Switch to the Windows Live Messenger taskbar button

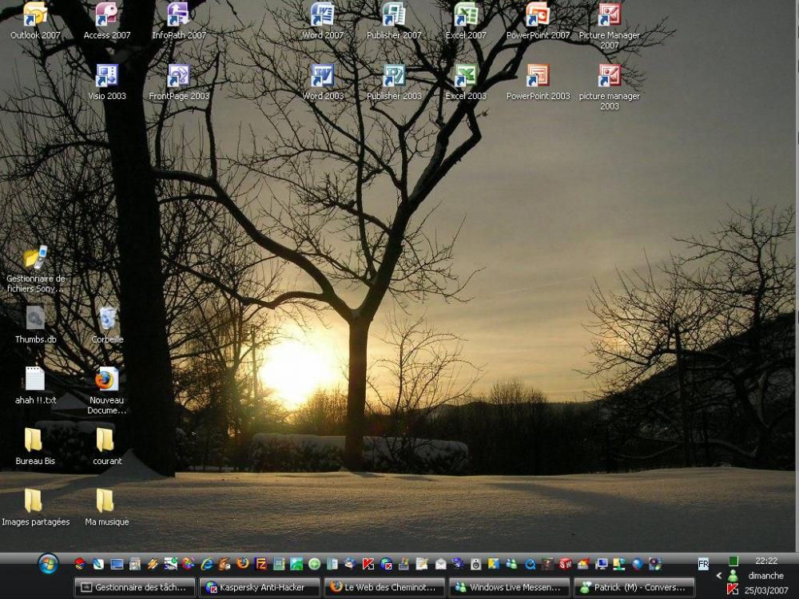click(509, 588)
